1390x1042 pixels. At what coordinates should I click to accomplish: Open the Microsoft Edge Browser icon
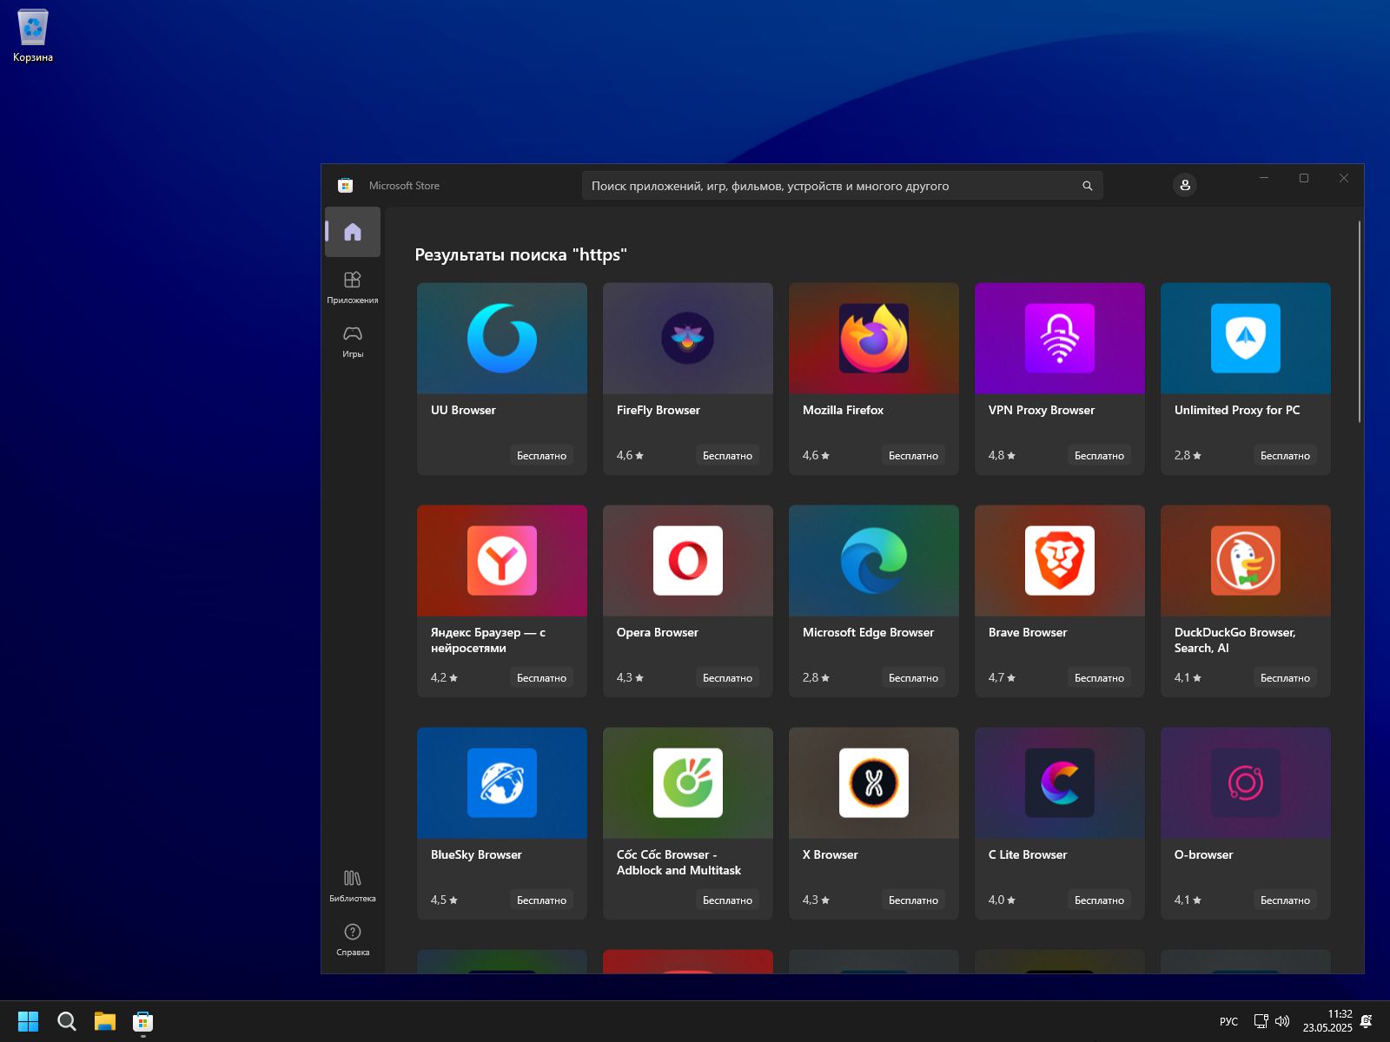click(x=874, y=560)
